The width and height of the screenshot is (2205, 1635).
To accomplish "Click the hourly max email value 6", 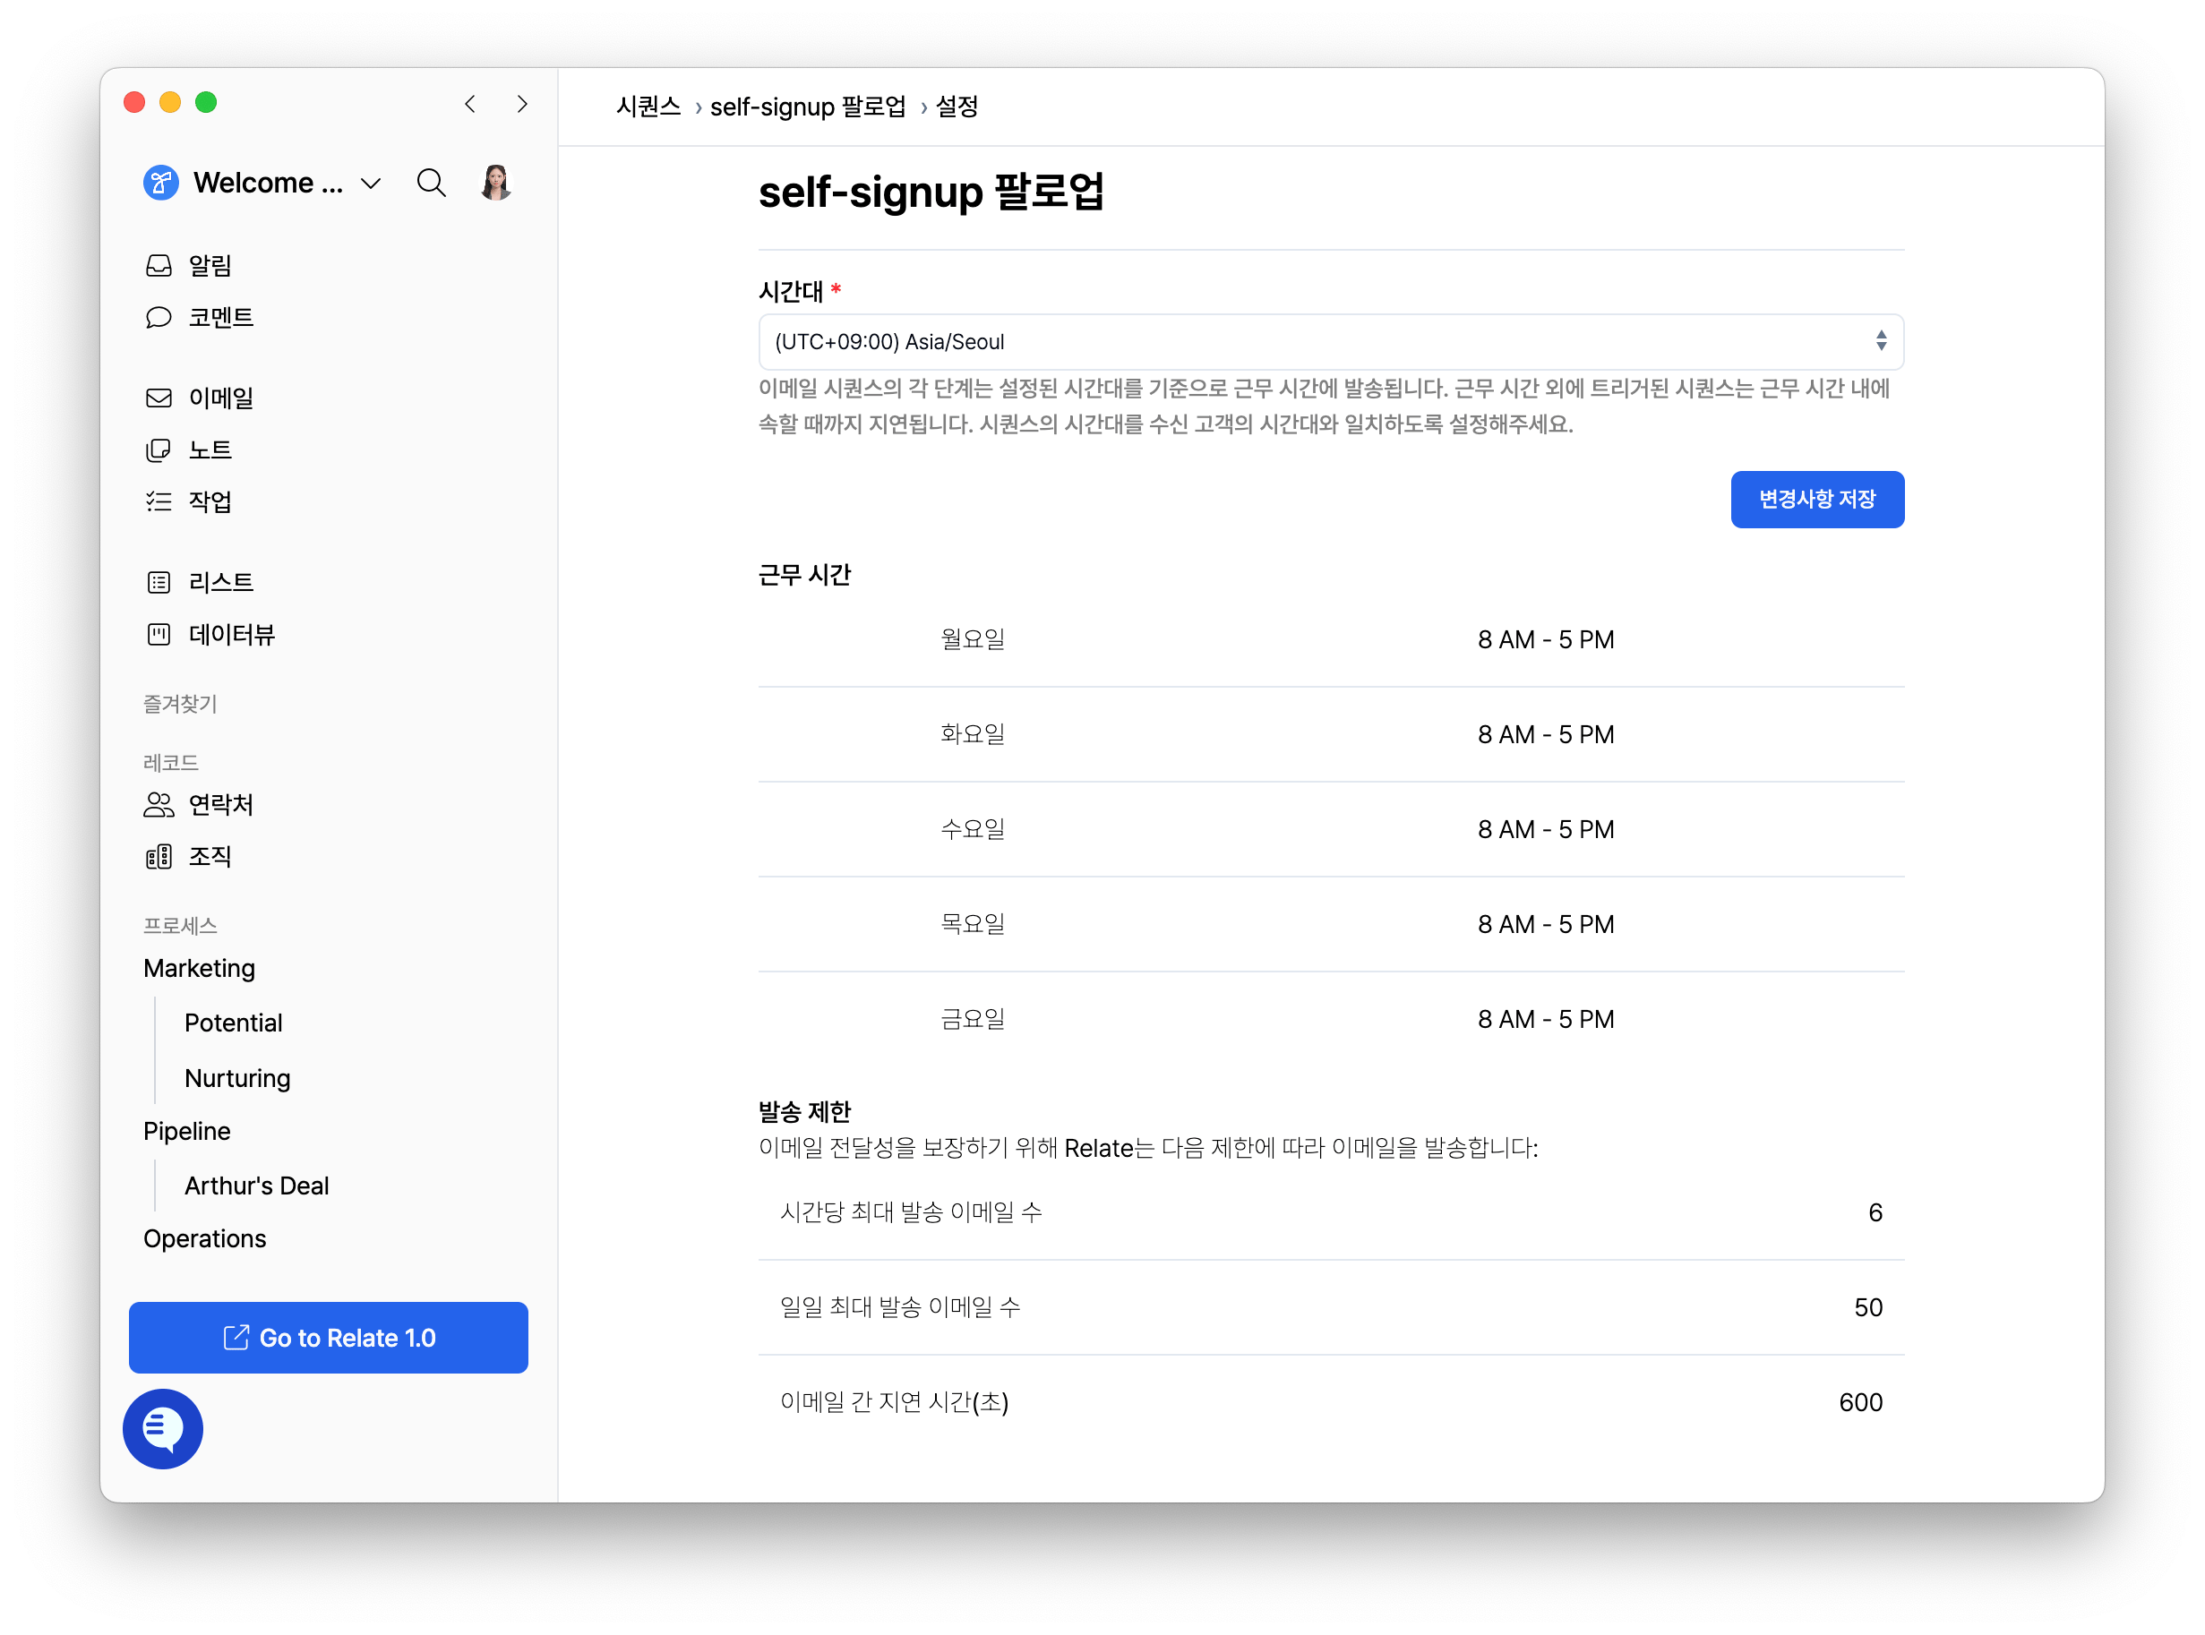I will [1875, 1213].
